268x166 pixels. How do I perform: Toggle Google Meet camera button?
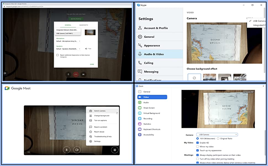77,150
